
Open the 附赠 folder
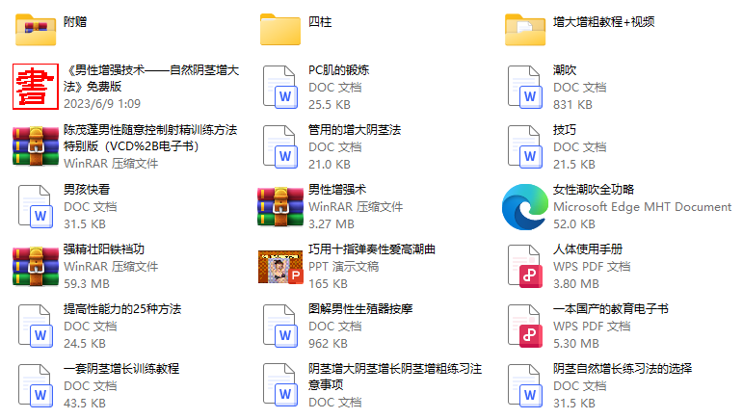tap(36, 29)
